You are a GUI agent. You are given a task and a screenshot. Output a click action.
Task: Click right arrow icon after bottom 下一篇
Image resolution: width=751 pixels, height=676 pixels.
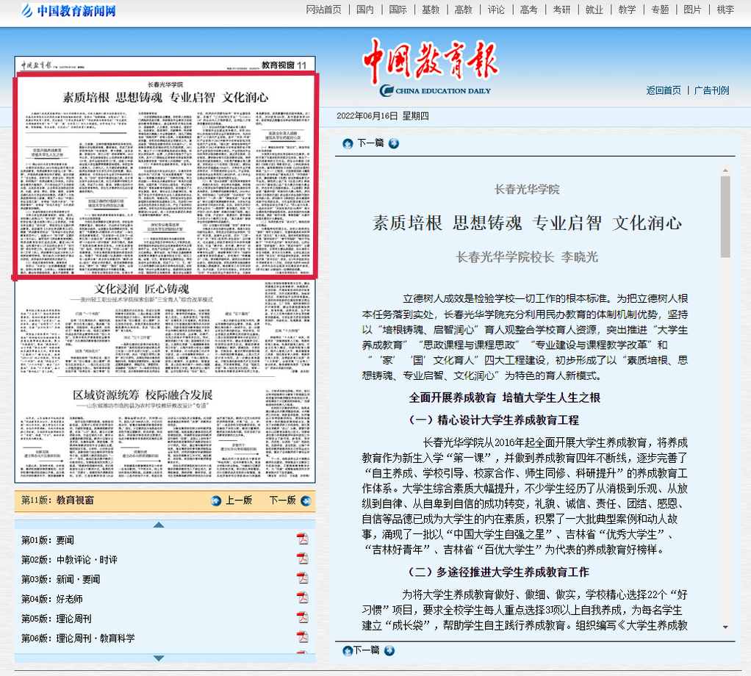(x=389, y=650)
